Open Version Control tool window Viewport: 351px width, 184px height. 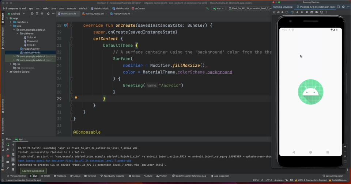coord(16,176)
